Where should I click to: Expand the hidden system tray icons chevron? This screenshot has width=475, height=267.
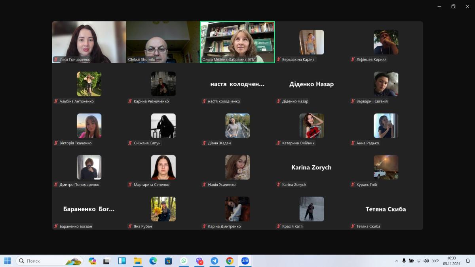point(396,261)
